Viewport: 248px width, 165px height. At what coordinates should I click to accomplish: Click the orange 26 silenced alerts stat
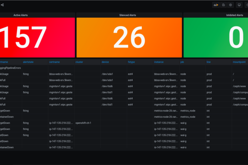pyautogui.click(x=129, y=37)
